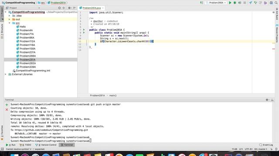279x156 pixels.
Task: Click red error stripe marker in editor scrollbar
Action: 273,49
